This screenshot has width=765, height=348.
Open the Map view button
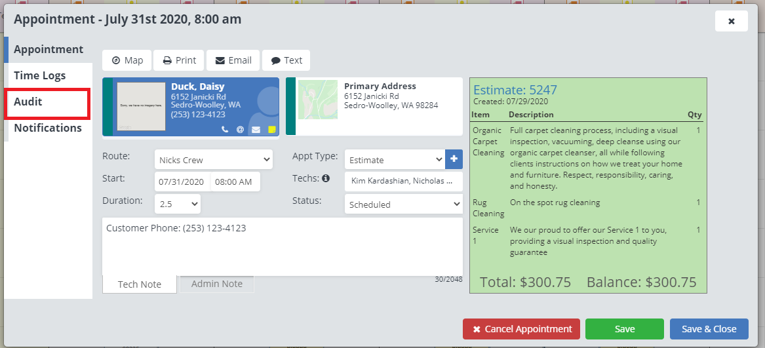(x=127, y=60)
